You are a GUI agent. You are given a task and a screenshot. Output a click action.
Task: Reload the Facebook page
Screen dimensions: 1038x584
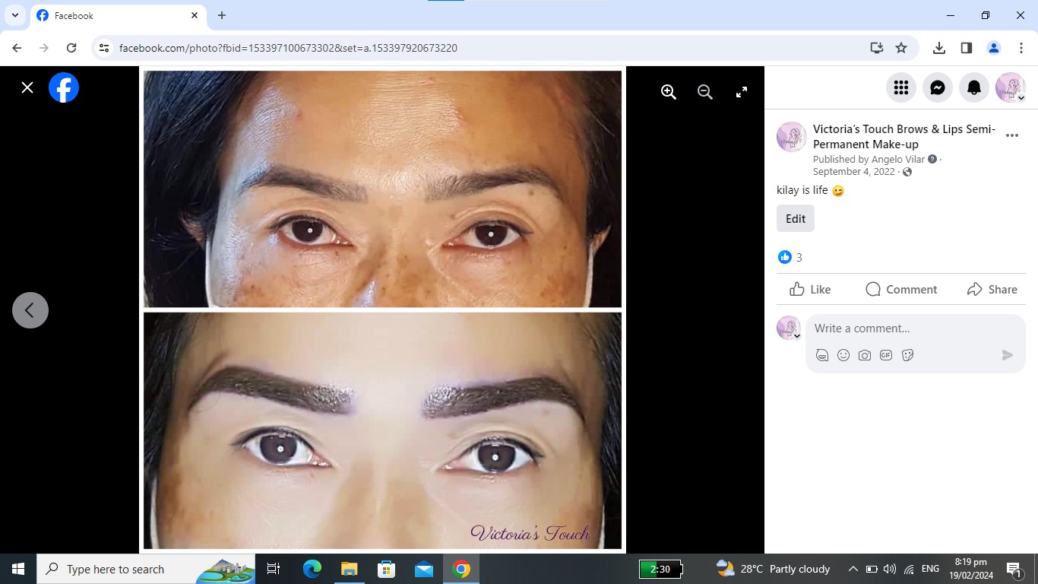71,48
